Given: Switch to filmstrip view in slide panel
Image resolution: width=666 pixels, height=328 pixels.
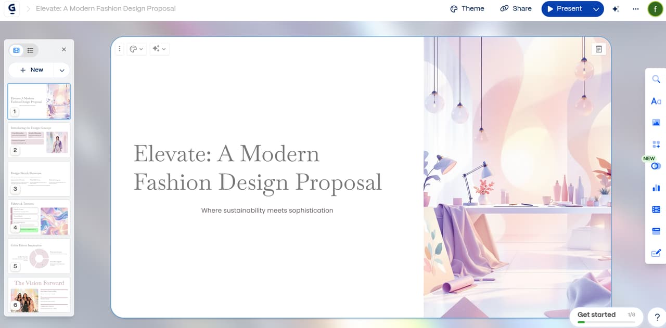Looking at the screenshot, I should click(17, 50).
